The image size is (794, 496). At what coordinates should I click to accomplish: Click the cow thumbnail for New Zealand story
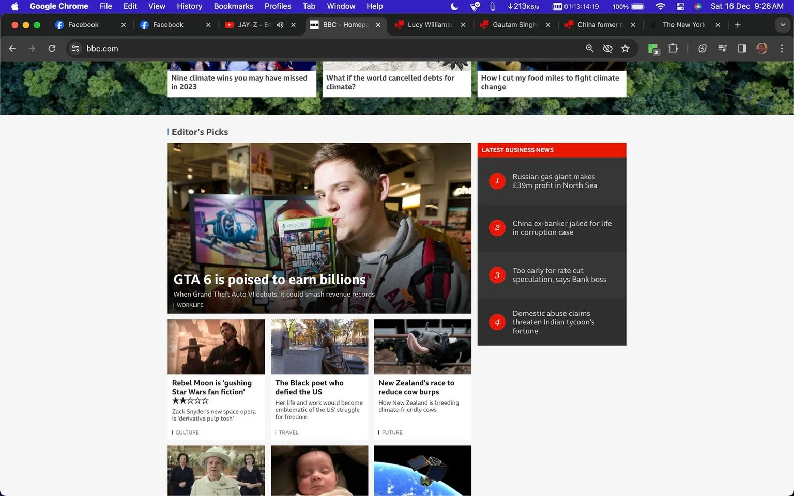coord(422,347)
